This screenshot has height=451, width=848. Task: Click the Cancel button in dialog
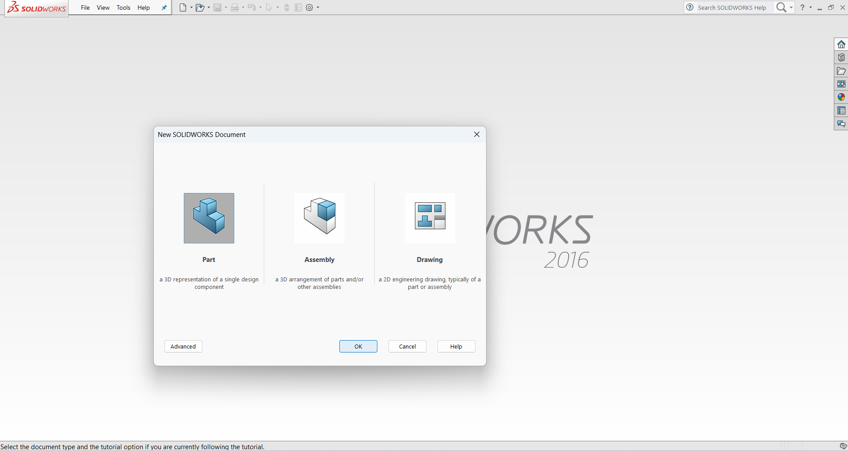point(407,346)
